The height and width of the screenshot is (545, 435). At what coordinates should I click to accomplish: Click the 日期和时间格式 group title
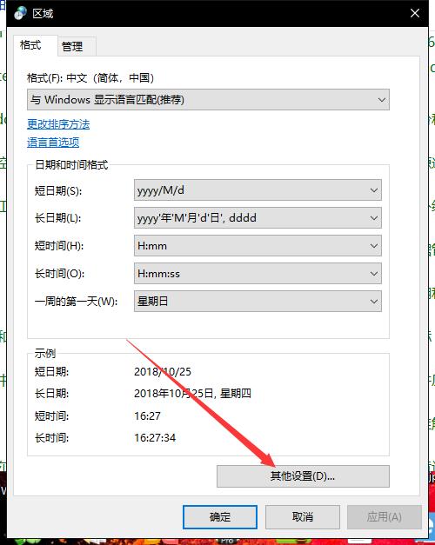point(71,165)
